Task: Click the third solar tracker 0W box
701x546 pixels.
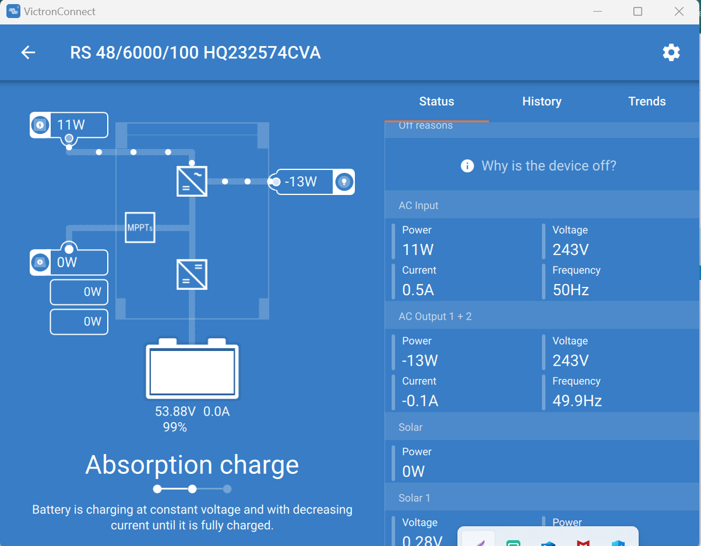Action: pyautogui.click(x=79, y=322)
